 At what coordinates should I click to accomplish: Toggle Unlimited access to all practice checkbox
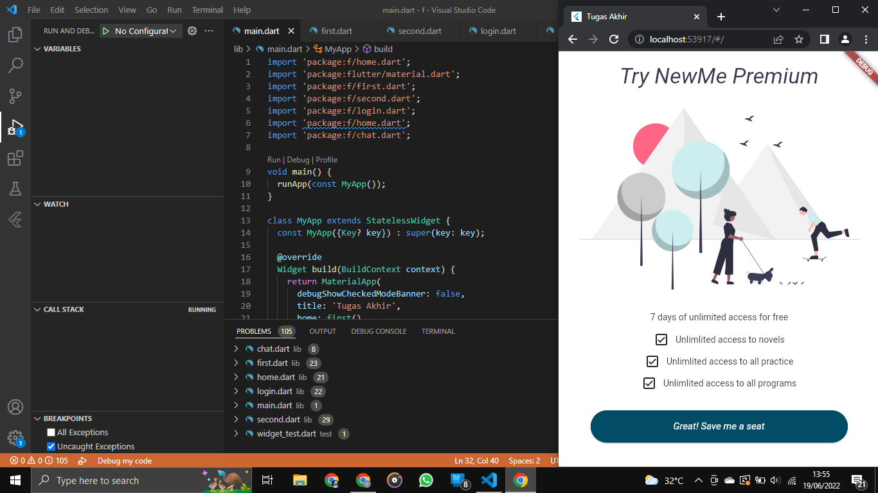point(652,361)
